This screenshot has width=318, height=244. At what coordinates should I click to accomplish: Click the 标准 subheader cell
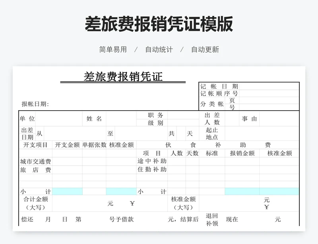coord(212,153)
